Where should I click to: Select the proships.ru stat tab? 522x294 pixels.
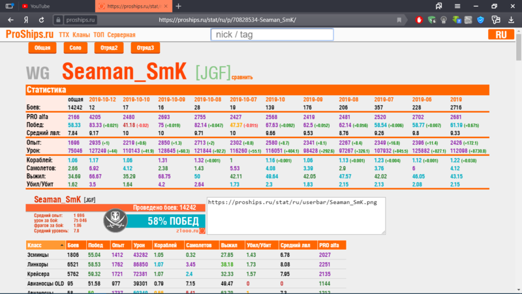coord(134,6)
